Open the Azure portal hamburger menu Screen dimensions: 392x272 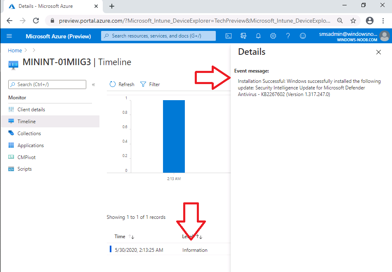point(9,36)
